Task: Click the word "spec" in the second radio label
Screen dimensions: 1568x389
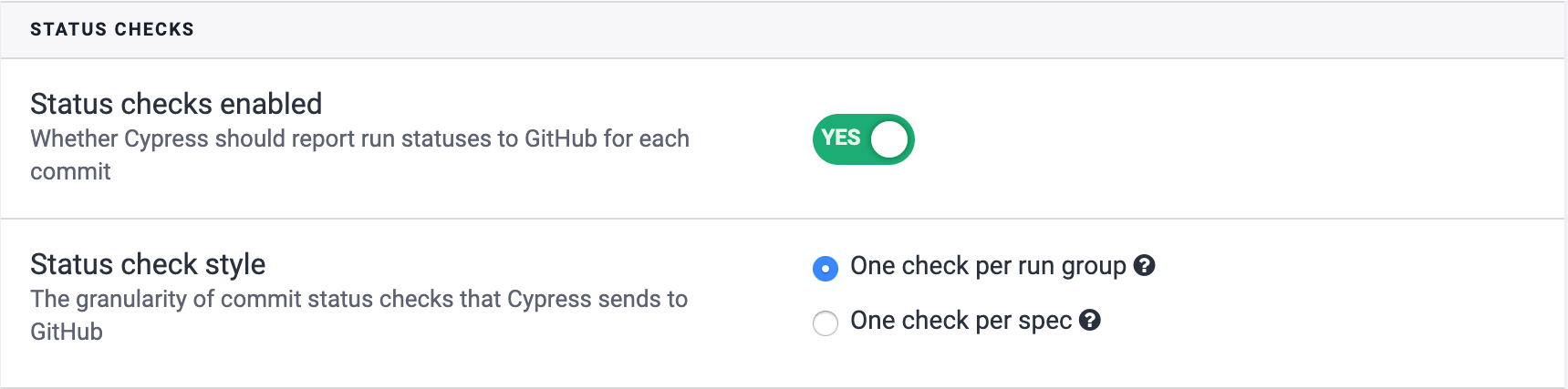Action: tap(1044, 321)
